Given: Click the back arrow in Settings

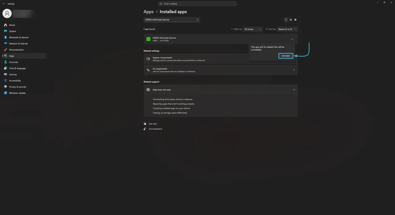Looking at the screenshot, I should coord(3,4).
